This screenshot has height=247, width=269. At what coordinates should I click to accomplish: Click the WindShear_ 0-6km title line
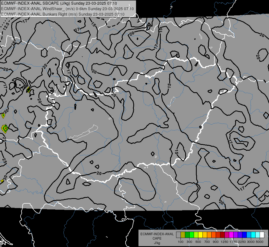click(67, 9)
